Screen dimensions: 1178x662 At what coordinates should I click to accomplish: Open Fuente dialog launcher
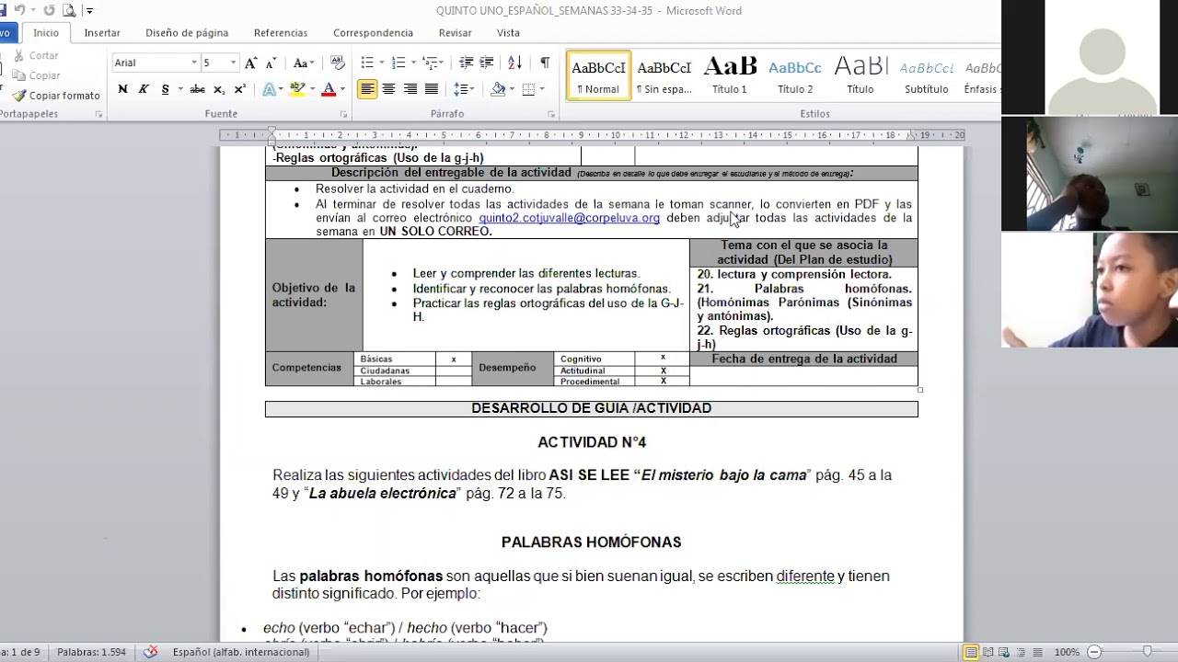[x=343, y=115]
